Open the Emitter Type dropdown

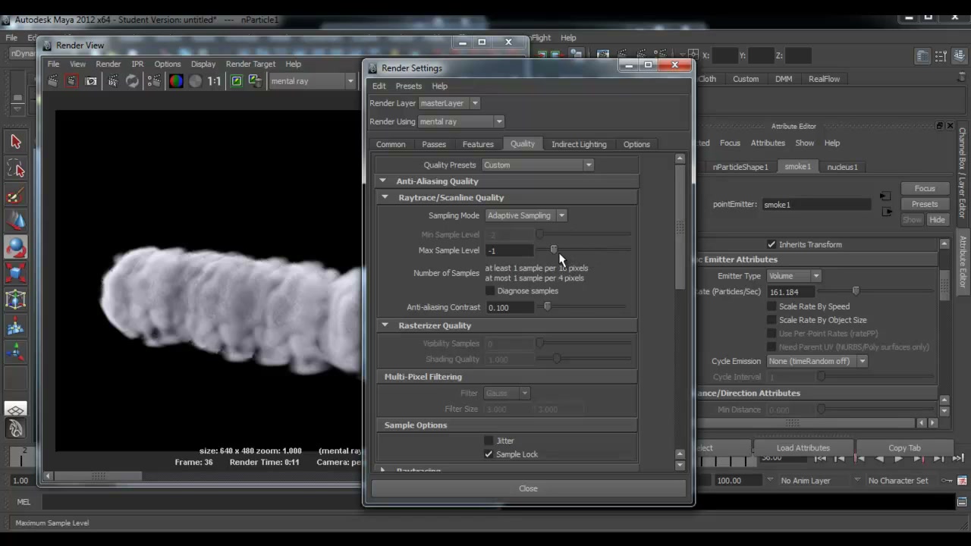click(x=793, y=276)
